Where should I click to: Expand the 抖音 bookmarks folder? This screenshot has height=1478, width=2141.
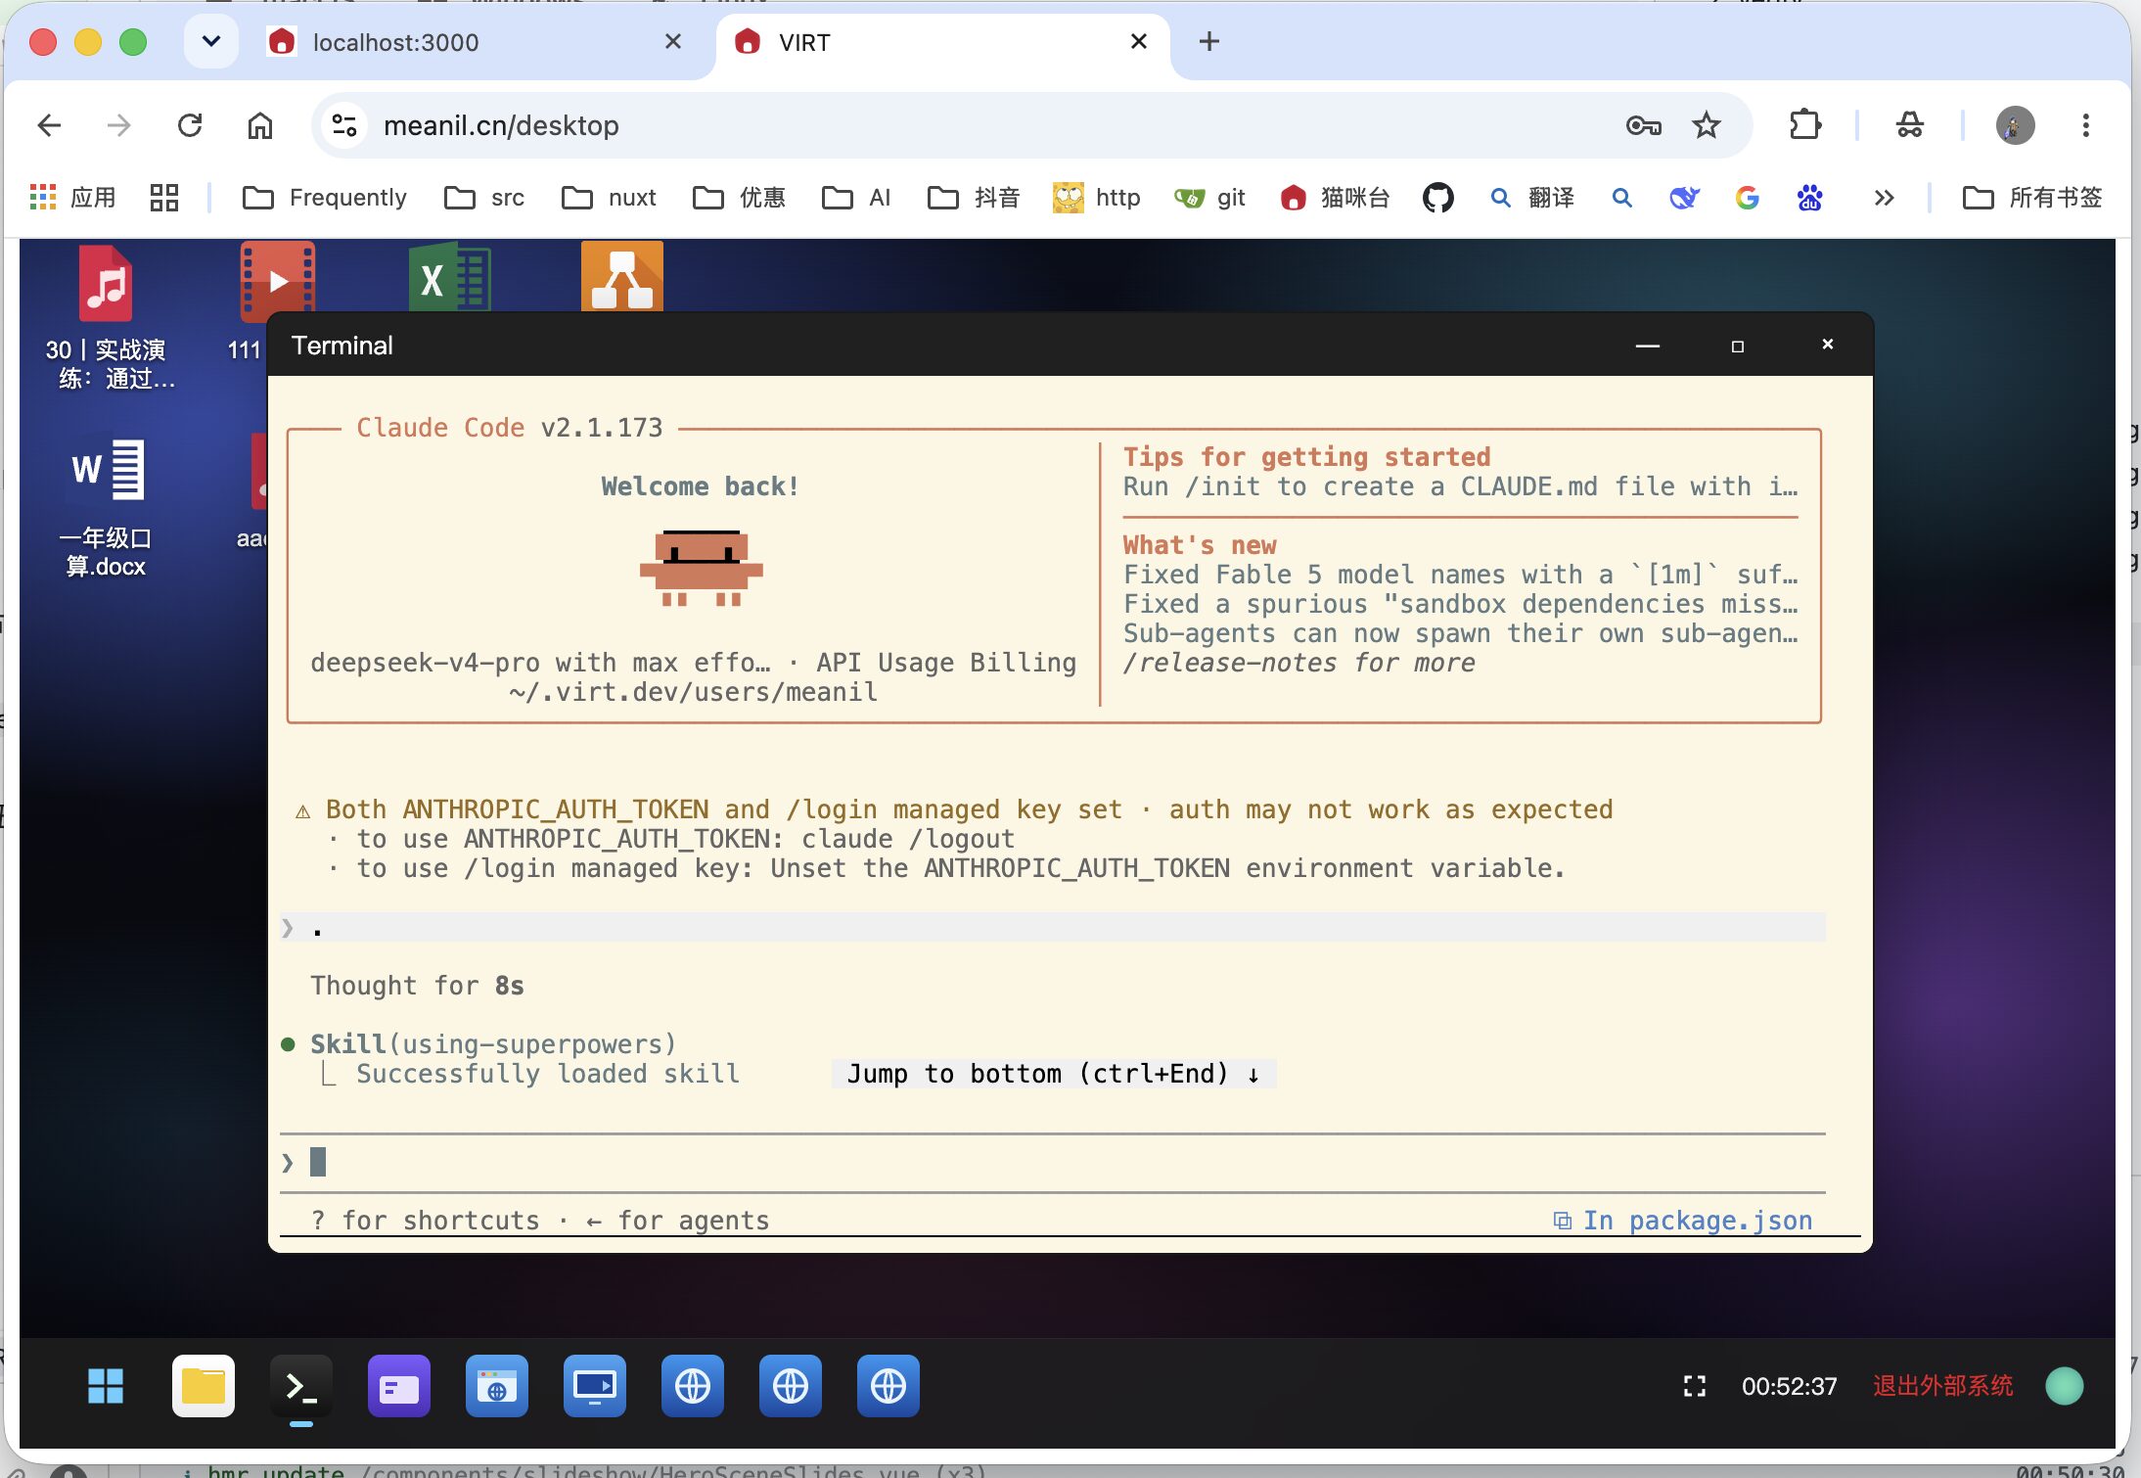pyautogui.click(x=974, y=198)
